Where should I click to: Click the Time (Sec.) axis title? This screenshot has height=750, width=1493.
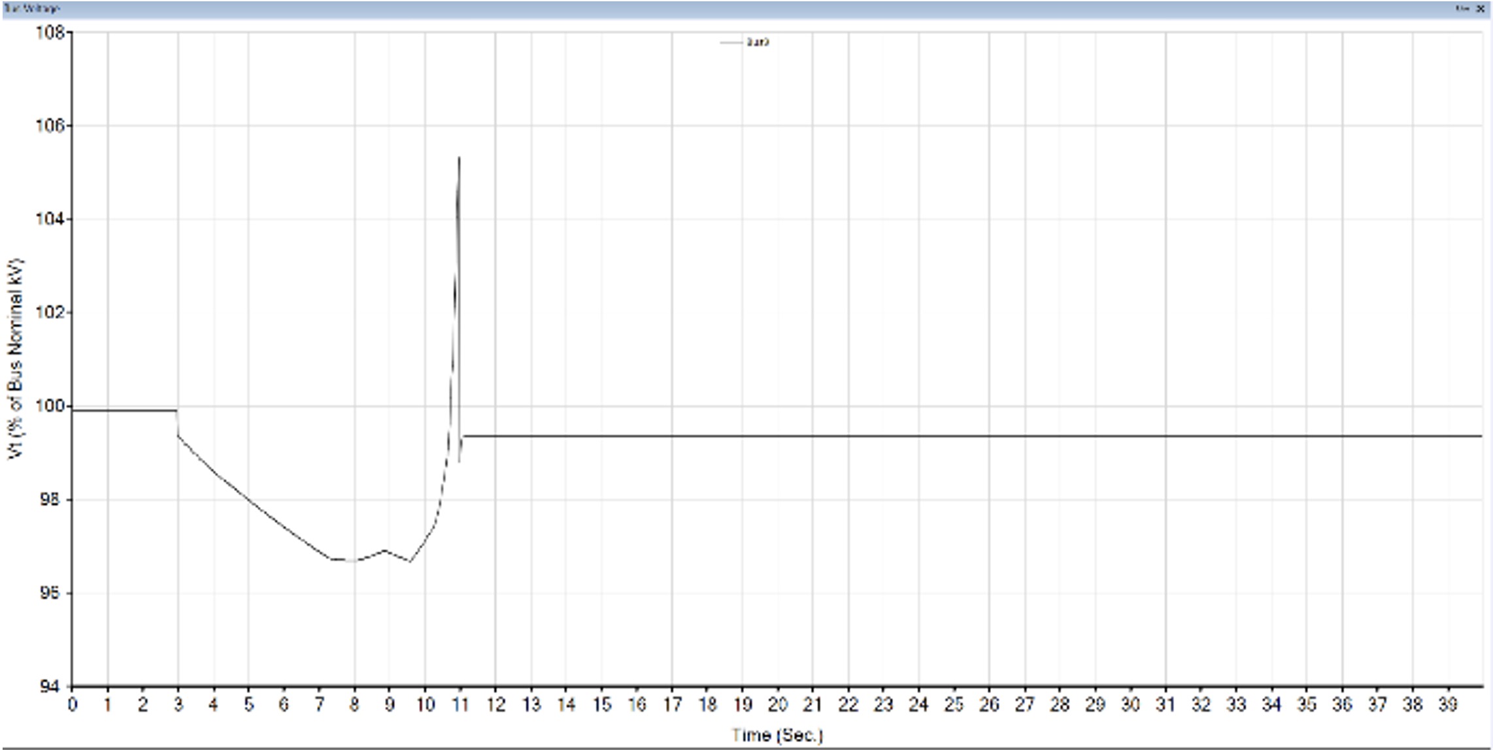777,735
